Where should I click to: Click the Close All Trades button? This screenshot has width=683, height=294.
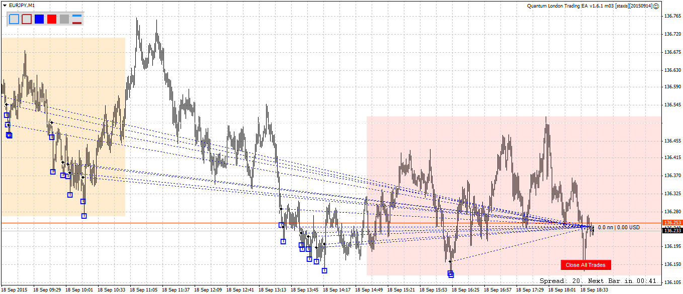tap(585, 265)
